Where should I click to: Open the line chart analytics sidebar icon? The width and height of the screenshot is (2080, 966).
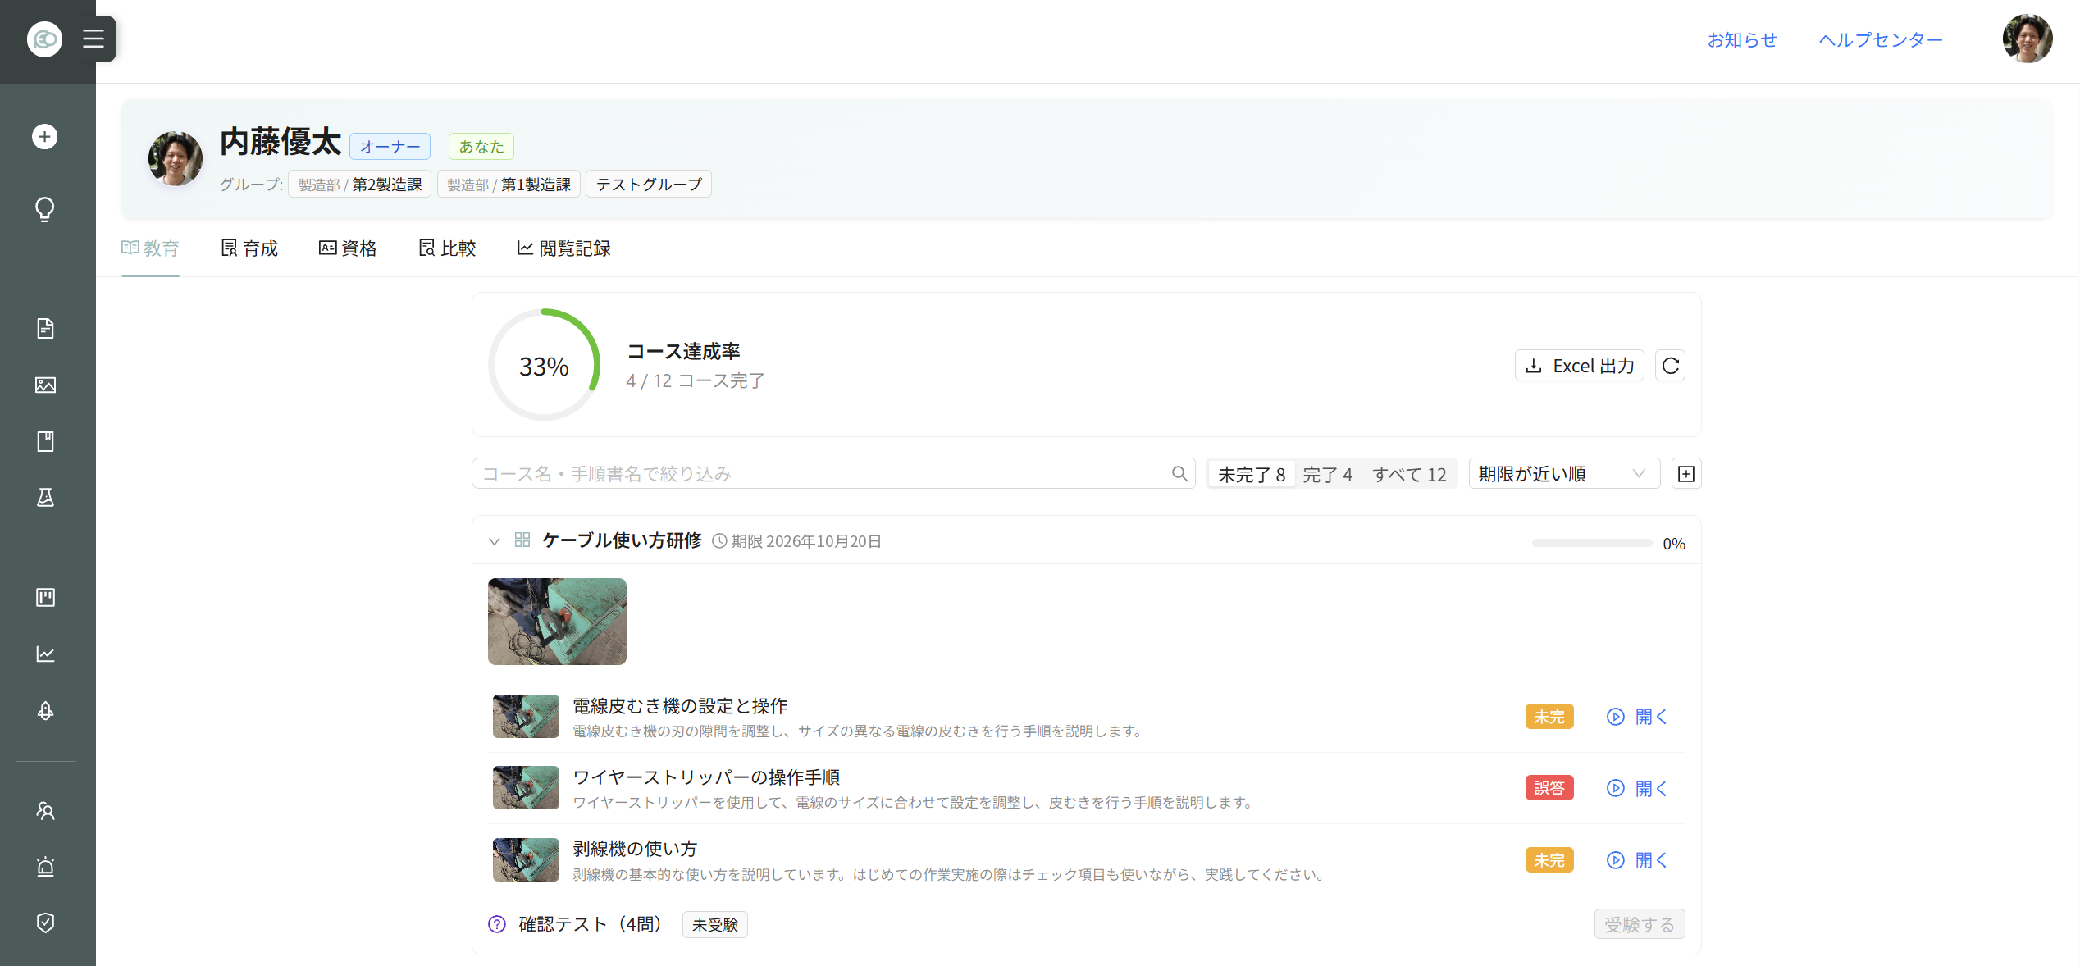[x=45, y=654]
